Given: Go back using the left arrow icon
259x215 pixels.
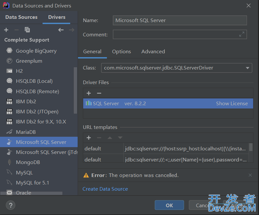Looking at the screenshot, I should (61, 30).
